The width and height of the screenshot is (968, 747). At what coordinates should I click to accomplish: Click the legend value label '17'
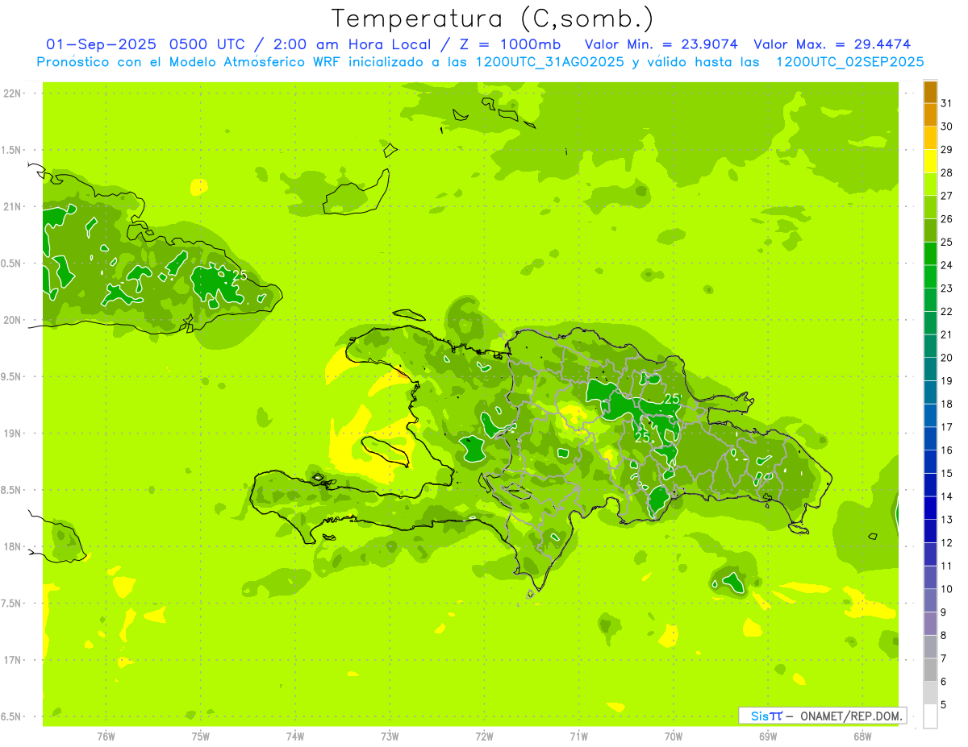point(947,427)
